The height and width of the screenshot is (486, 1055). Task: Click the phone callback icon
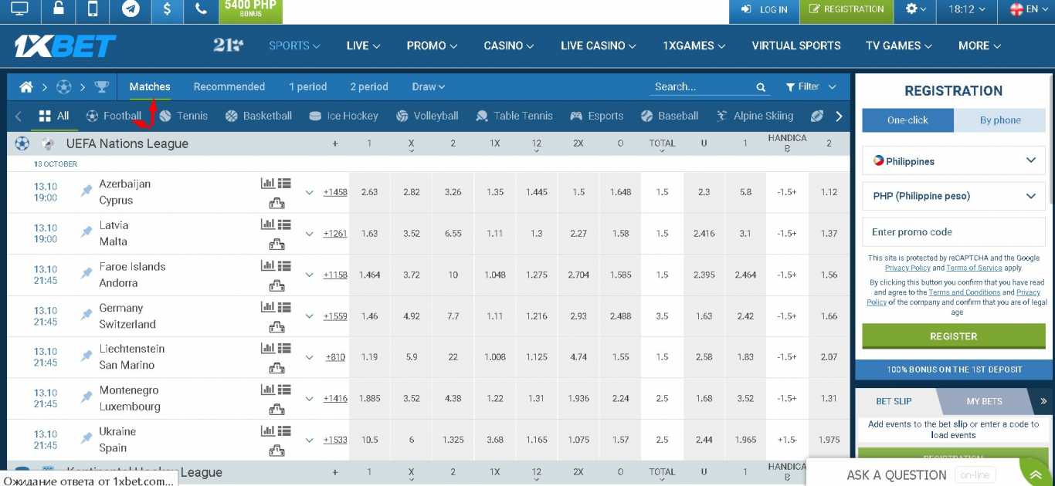tap(201, 9)
